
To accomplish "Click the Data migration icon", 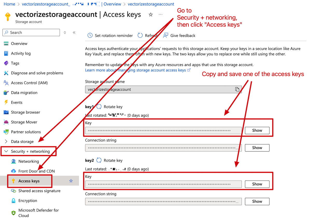I will tap(6, 93).
